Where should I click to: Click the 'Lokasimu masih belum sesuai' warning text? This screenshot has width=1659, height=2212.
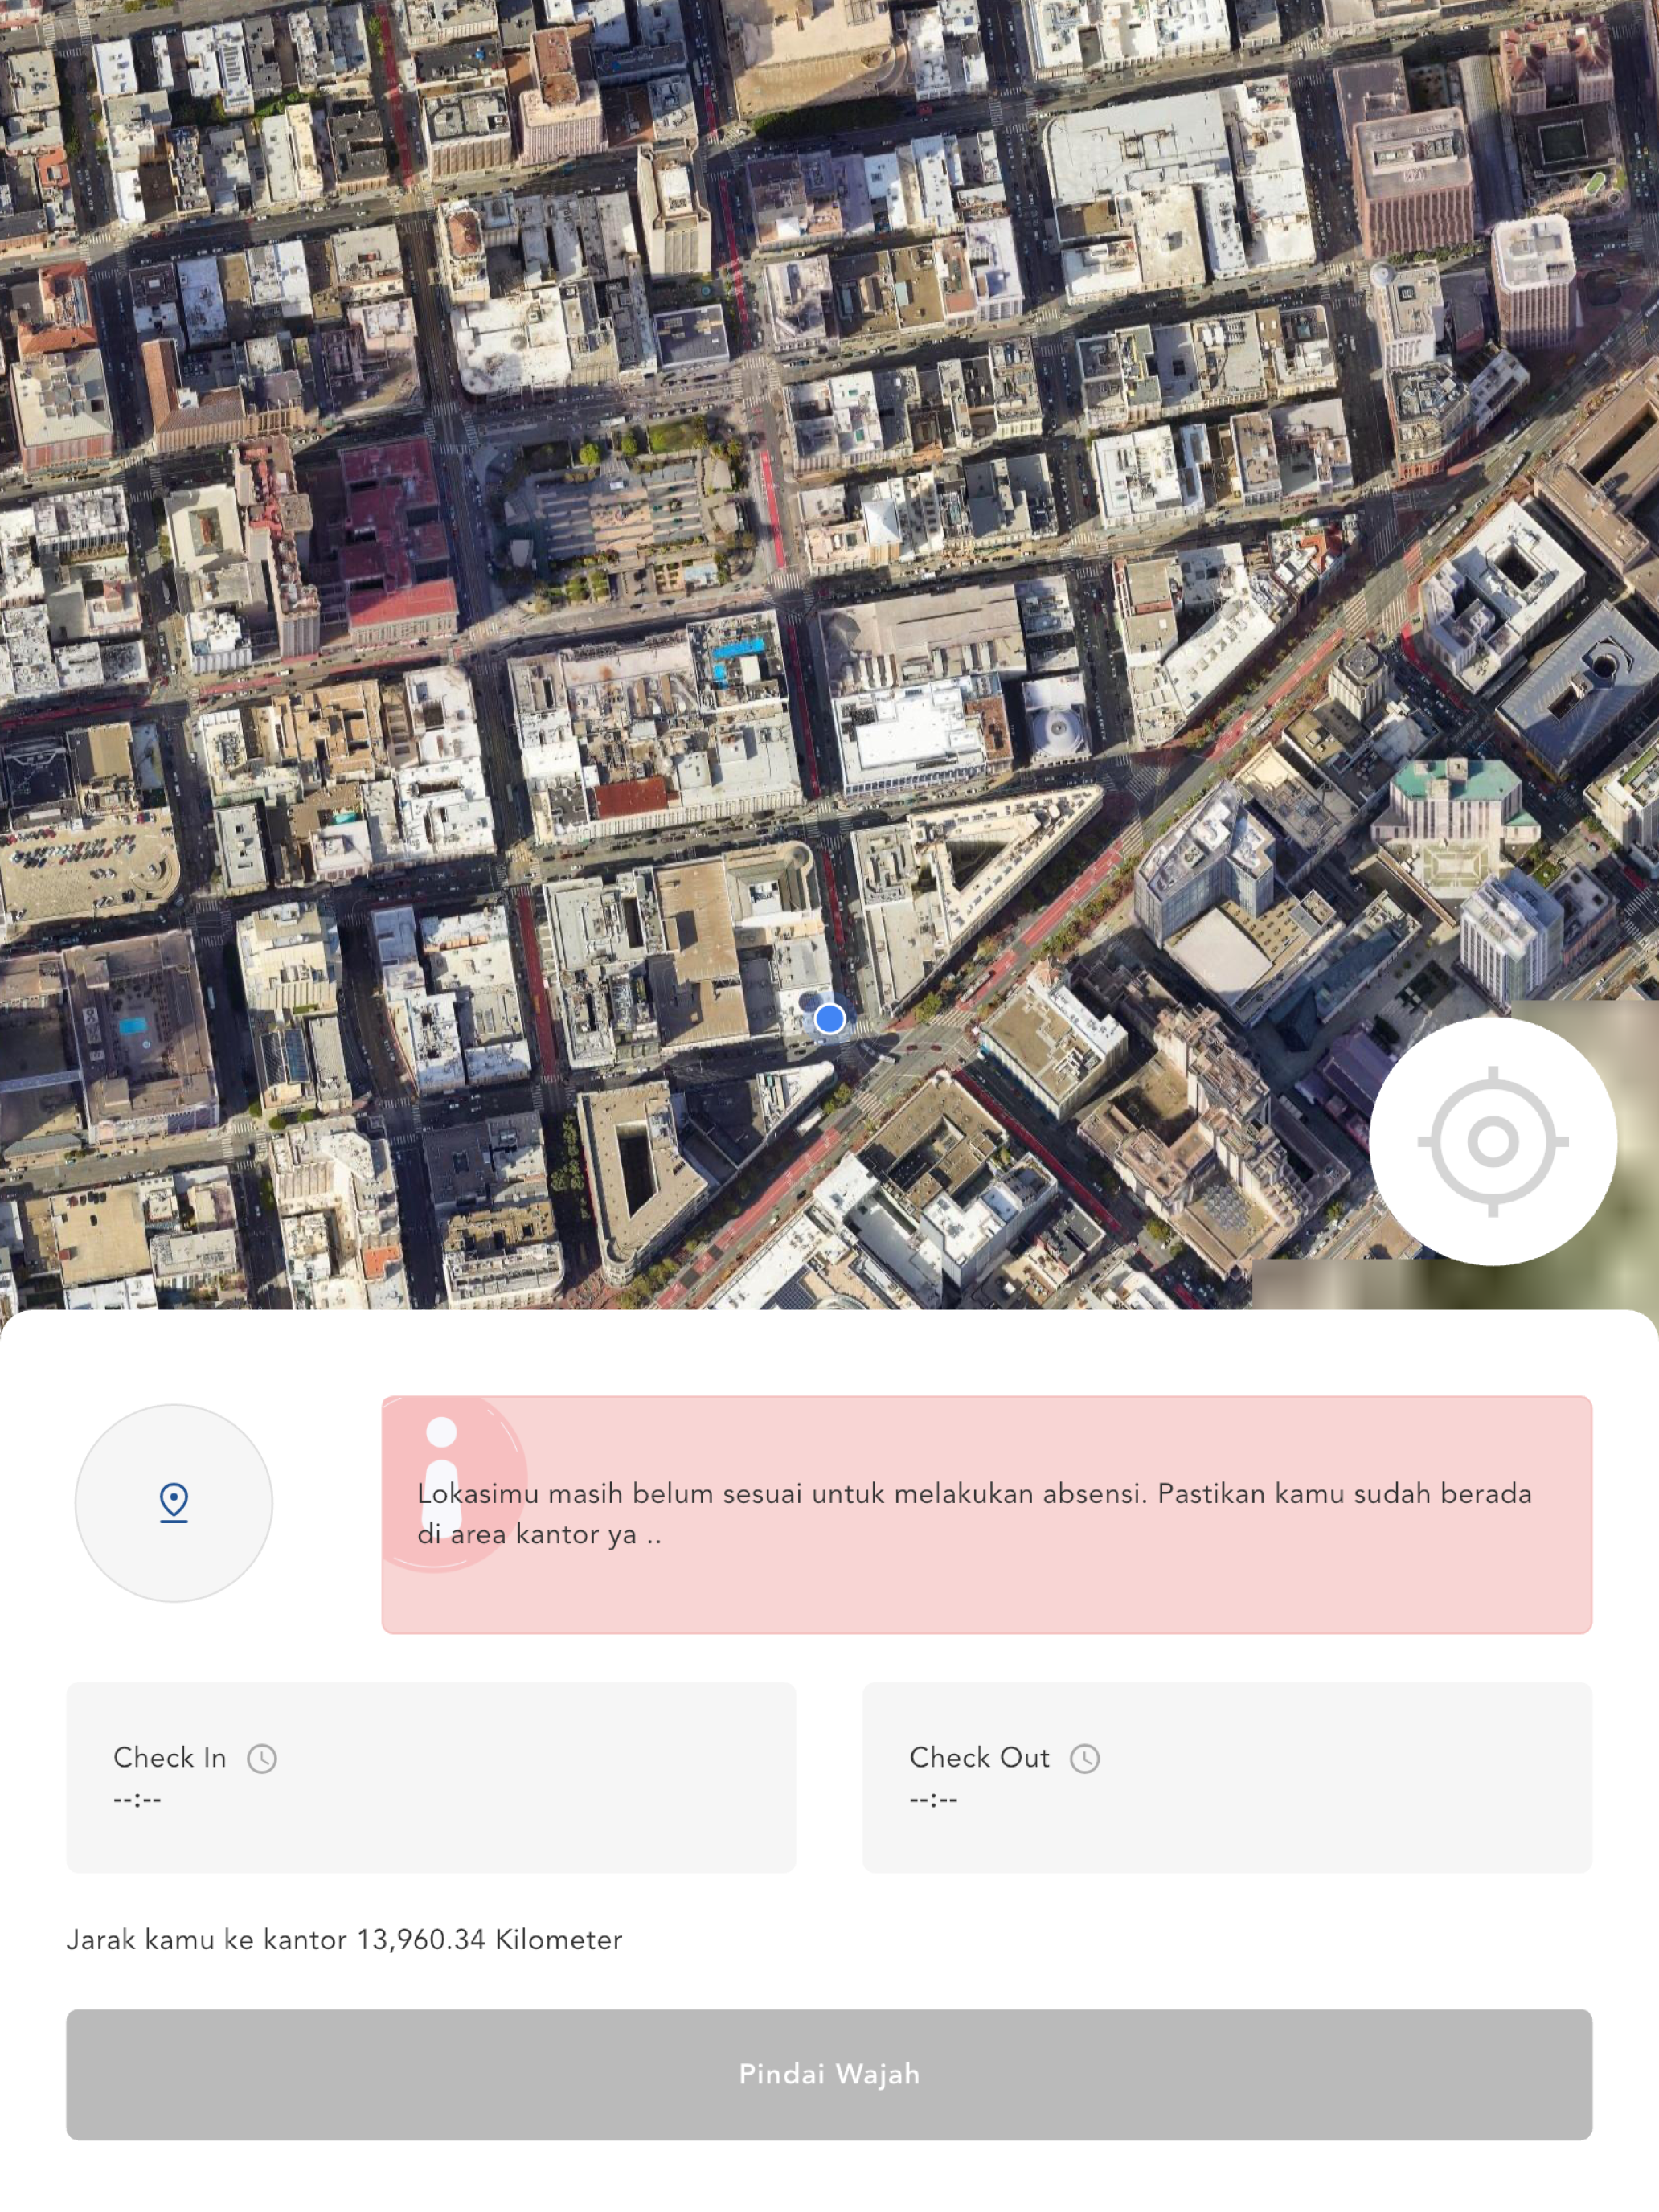tap(974, 1513)
